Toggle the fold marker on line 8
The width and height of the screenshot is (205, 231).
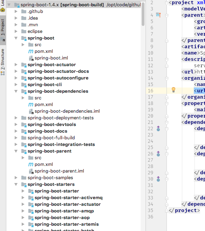[x=167, y=41]
